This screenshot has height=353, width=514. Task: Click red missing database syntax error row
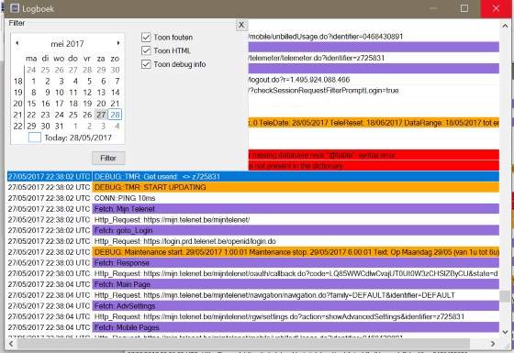point(374,155)
